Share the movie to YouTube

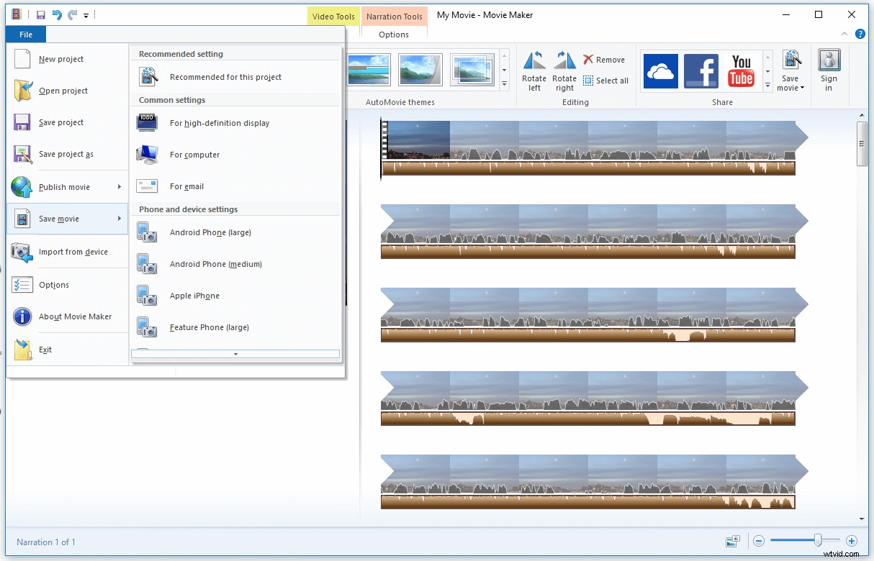pos(741,70)
